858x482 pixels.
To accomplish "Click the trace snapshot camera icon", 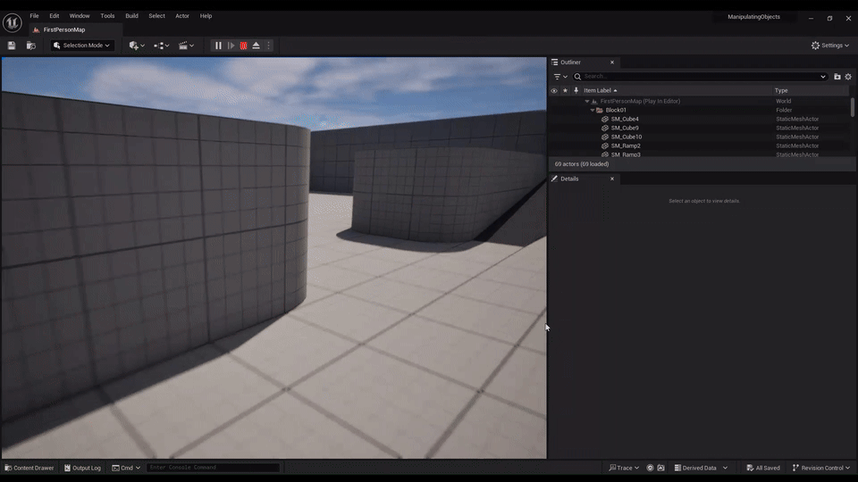I will click(x=661, y=468).
